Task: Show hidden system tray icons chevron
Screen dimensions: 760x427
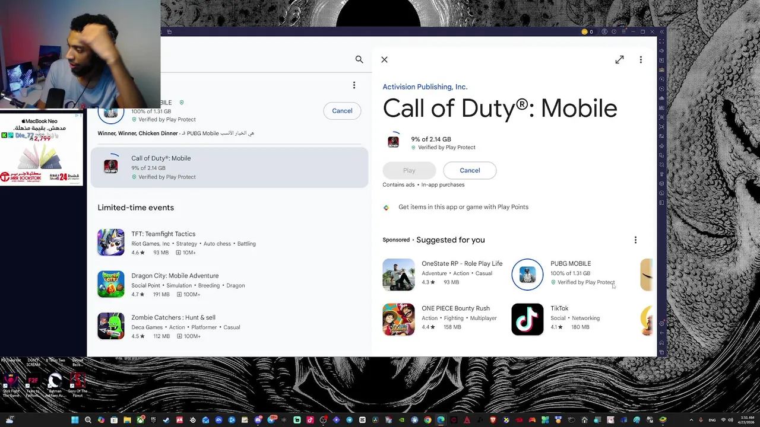Action: pos(691,420)
